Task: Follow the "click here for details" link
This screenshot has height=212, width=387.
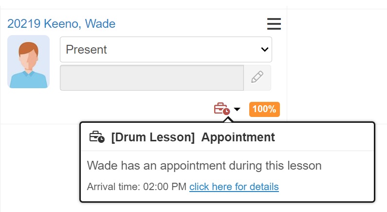Action: 234,187
